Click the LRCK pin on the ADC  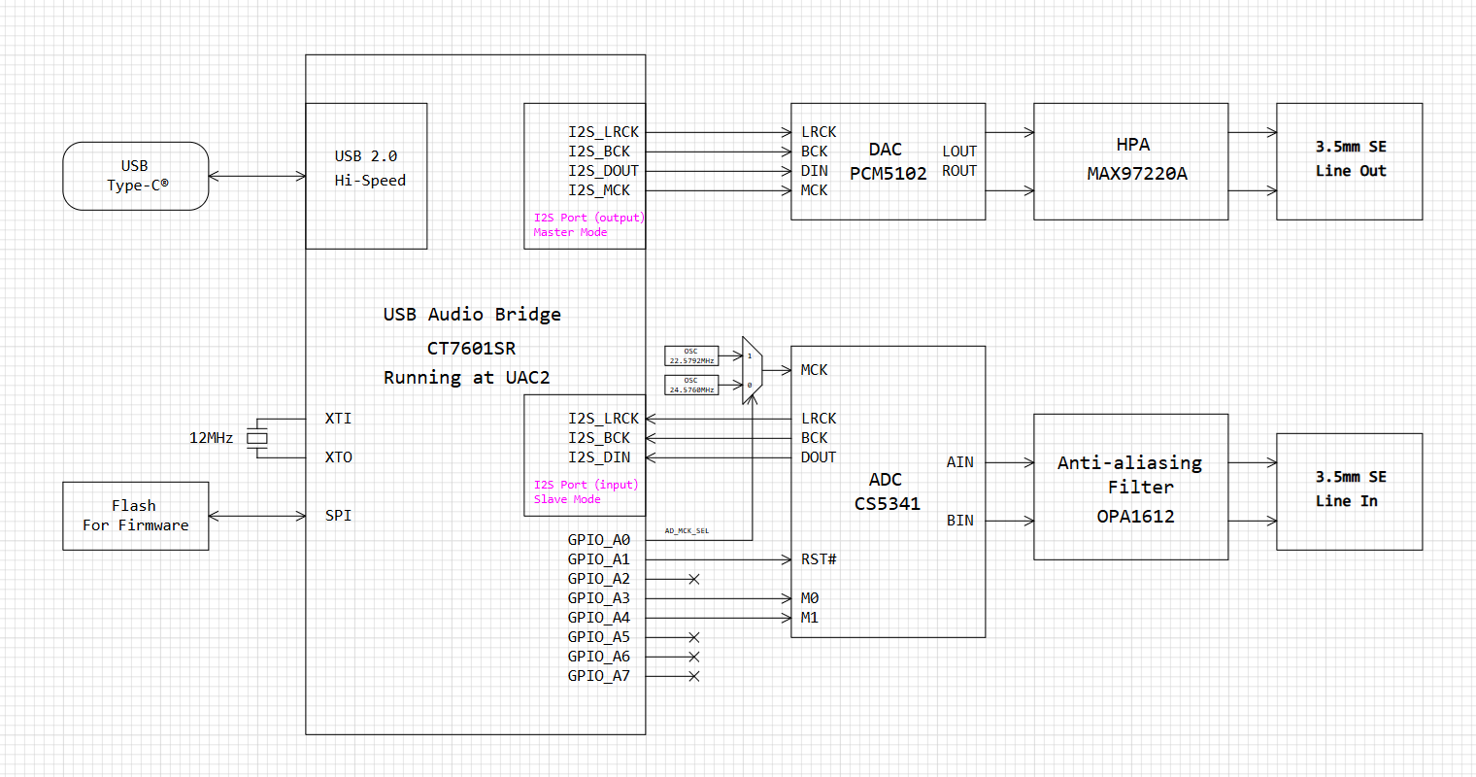pyautogui.click(x=819, y=419)
